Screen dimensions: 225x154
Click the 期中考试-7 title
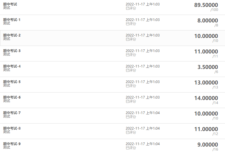[x=12, y=113]
